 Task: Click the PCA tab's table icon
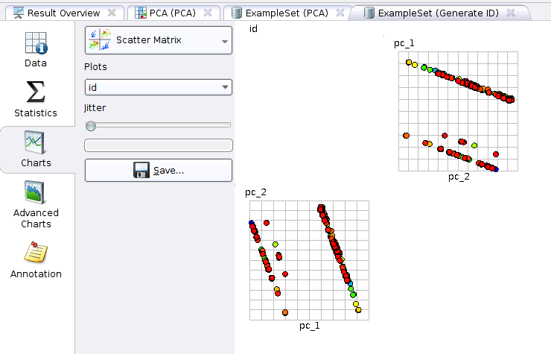(x=141, y=13)
